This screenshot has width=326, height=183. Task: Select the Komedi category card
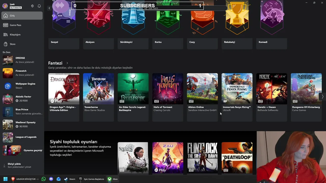271,24
